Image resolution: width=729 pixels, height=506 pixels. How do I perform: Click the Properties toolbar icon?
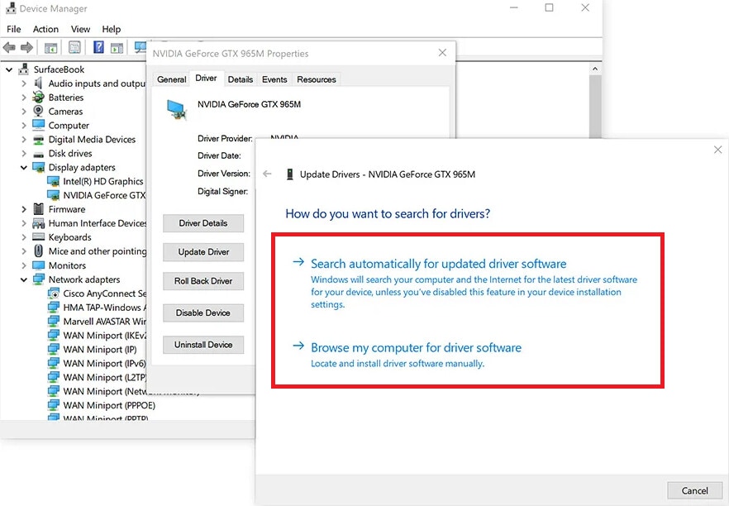coord(74,47)
